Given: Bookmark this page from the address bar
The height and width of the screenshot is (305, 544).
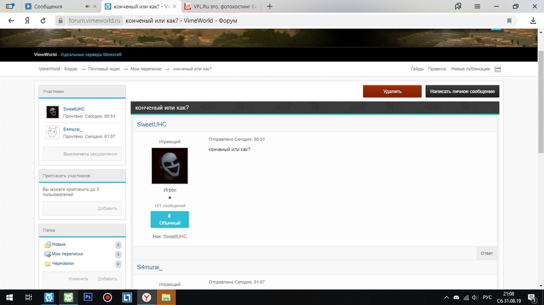Looking at the screenshot, I should 509,21.
